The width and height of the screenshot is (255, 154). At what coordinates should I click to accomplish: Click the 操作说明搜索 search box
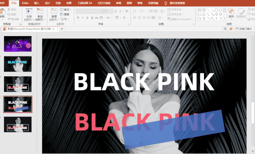click(x=177, y=3)
